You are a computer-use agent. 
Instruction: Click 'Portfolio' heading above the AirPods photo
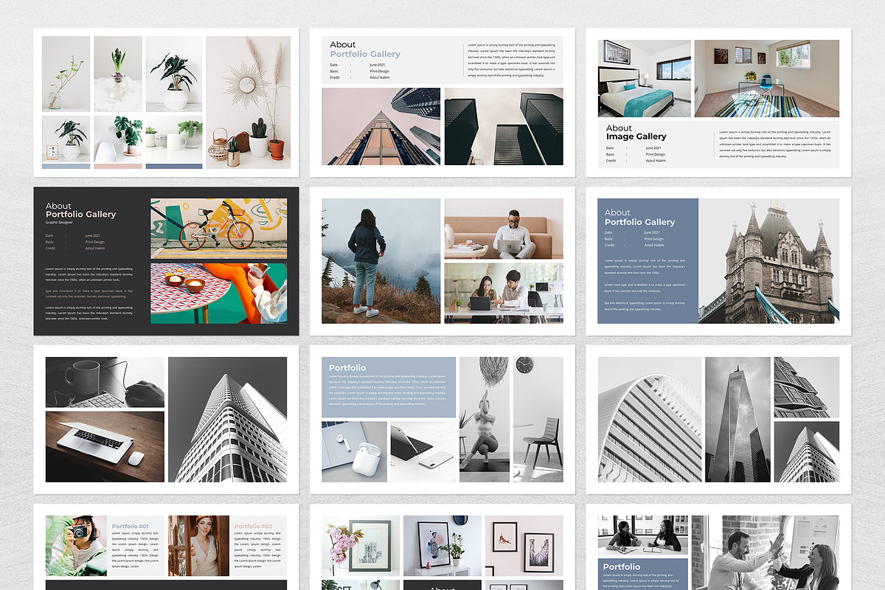pyautogui.click(x=347, y=368)
